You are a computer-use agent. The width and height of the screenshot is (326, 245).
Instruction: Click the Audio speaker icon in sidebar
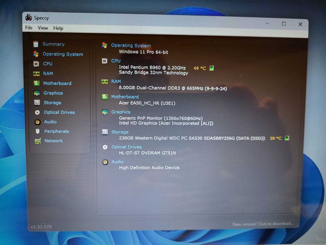point(37,122)
